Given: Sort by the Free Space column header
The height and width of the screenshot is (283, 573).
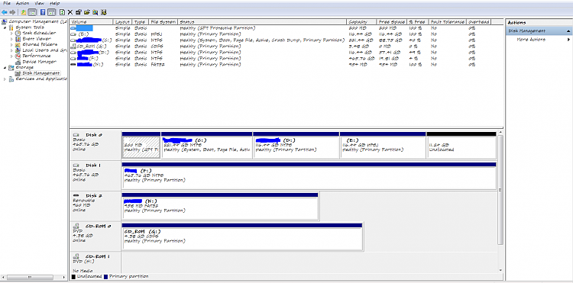Looking at the screenshot, I should pos(392,22).
